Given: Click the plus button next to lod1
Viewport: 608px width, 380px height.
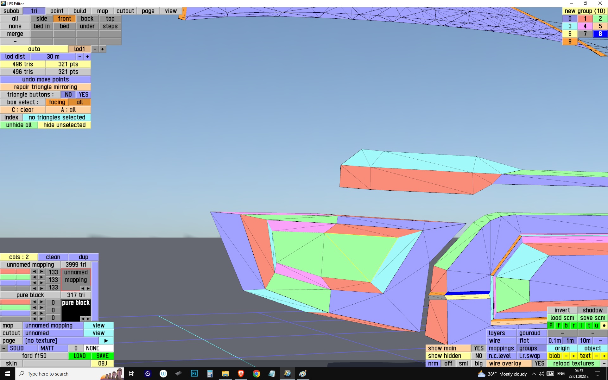Looking at the screenshot, I should pos(102,49).
